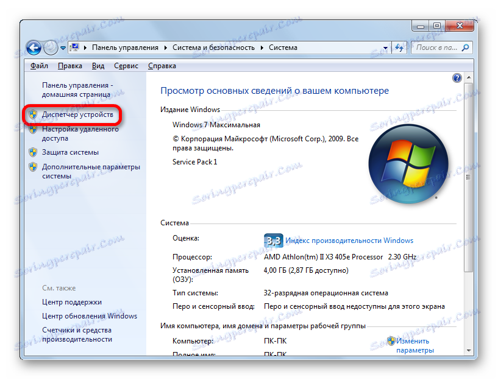Screen dimensions: 498x380
Task: Select text Windows 7 Максимальная
Action: coord(216,125)
